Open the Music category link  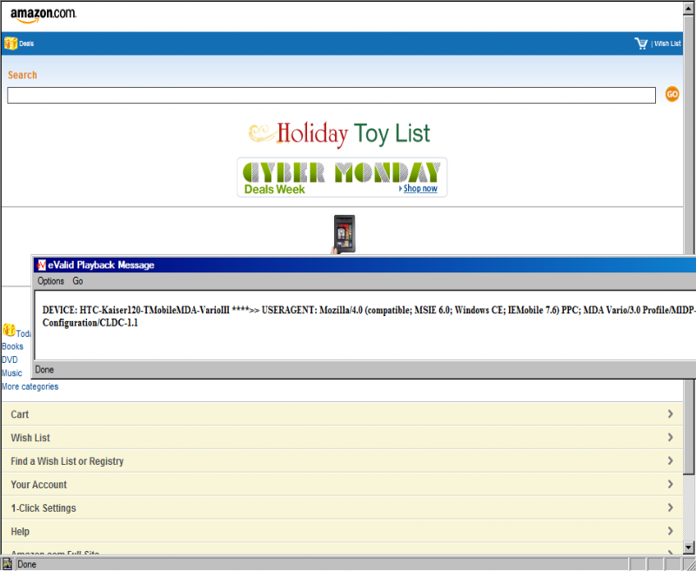click(12, 373)
